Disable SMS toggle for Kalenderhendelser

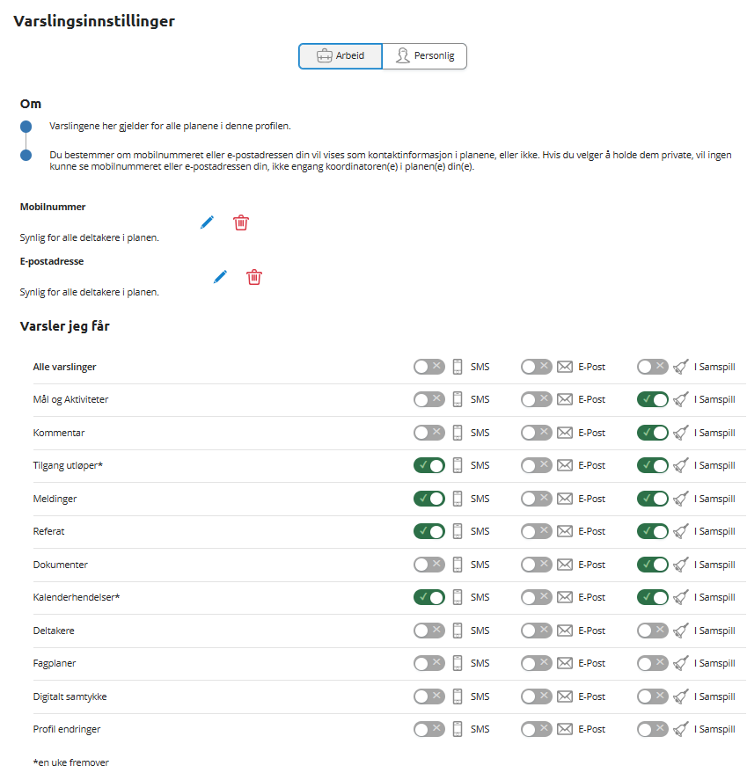pos(429,597)
